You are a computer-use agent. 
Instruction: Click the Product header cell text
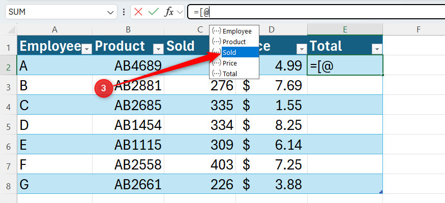coord(120,46)
